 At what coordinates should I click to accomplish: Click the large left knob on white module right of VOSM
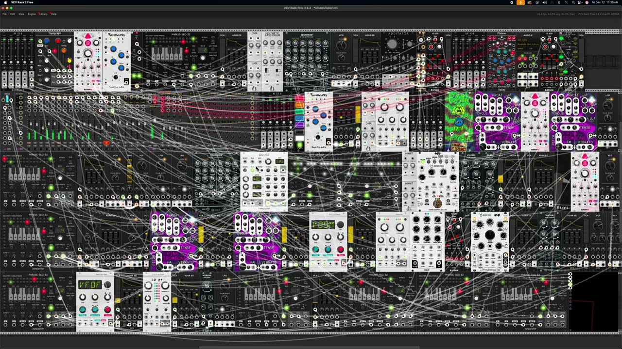384,226
